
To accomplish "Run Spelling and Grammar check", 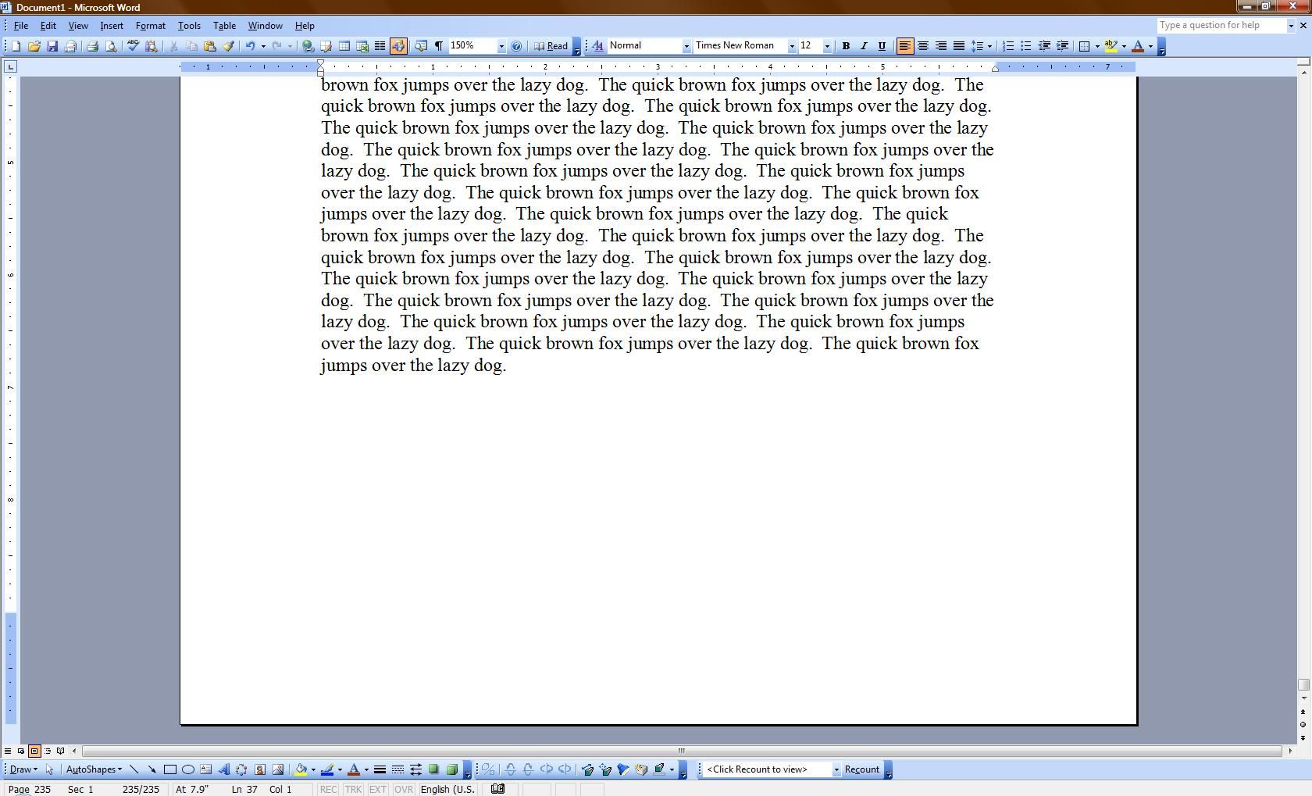I will click(132, 45).
